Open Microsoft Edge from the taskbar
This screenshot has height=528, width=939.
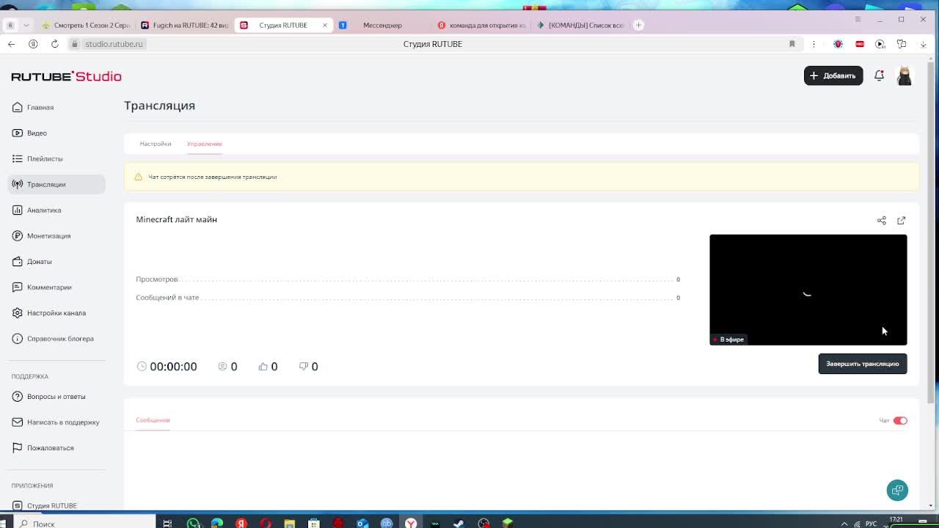click(x=217, y=523)
